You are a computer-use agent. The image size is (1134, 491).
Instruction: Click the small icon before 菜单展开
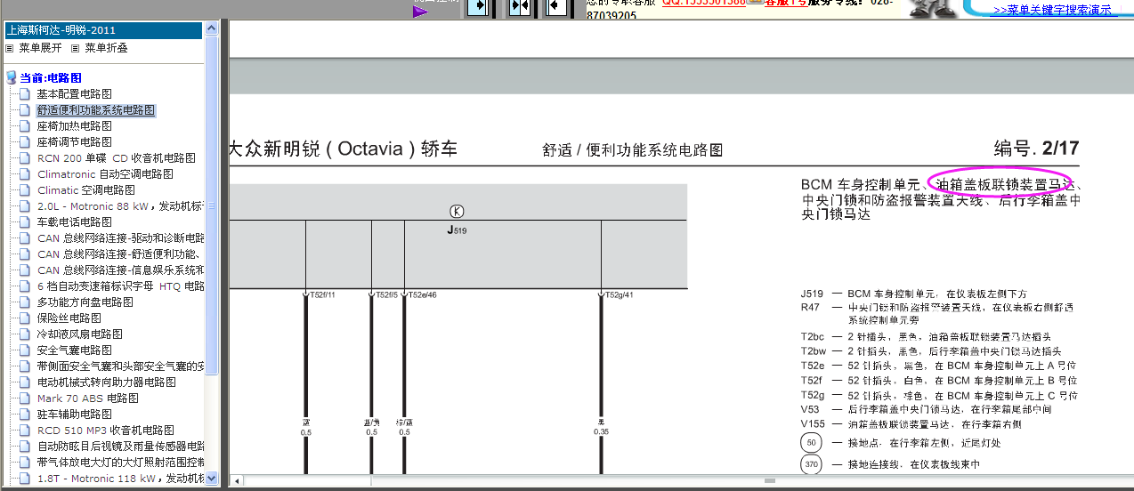(10, 48)
